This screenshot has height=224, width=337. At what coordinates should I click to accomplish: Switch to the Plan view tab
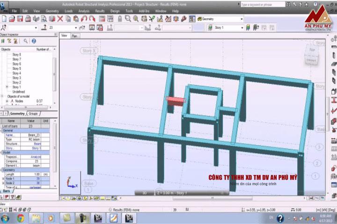click(74, 35)
